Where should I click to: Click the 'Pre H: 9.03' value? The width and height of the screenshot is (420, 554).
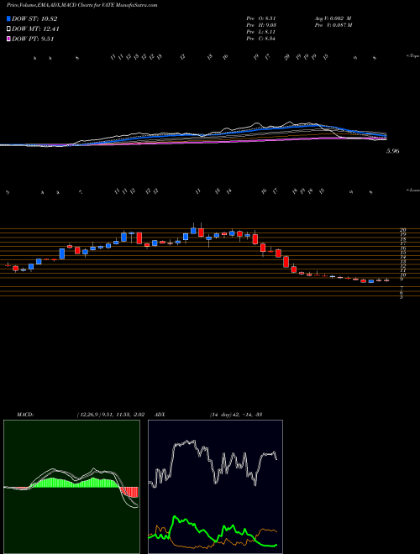(x=261, y=24)
